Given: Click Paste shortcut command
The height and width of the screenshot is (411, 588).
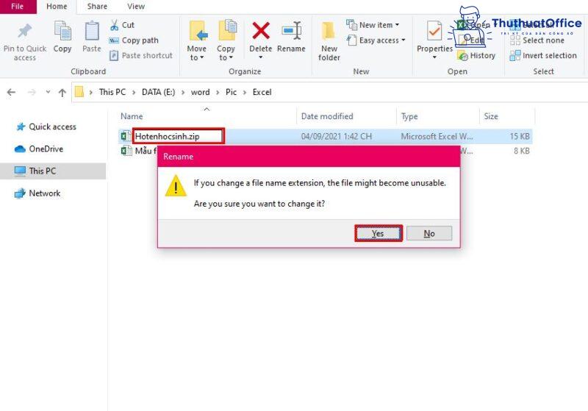Looking at the screenshot, I should coord(141,55).
